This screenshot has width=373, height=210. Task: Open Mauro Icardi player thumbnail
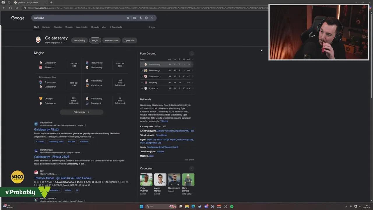(x=174, y=180)
